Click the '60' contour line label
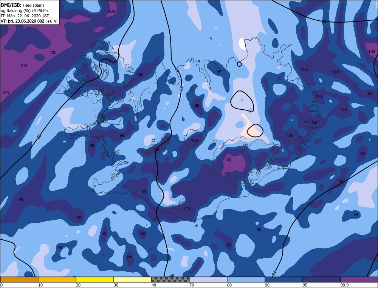This screenshot has width=378, height=288. click(39, 137)
